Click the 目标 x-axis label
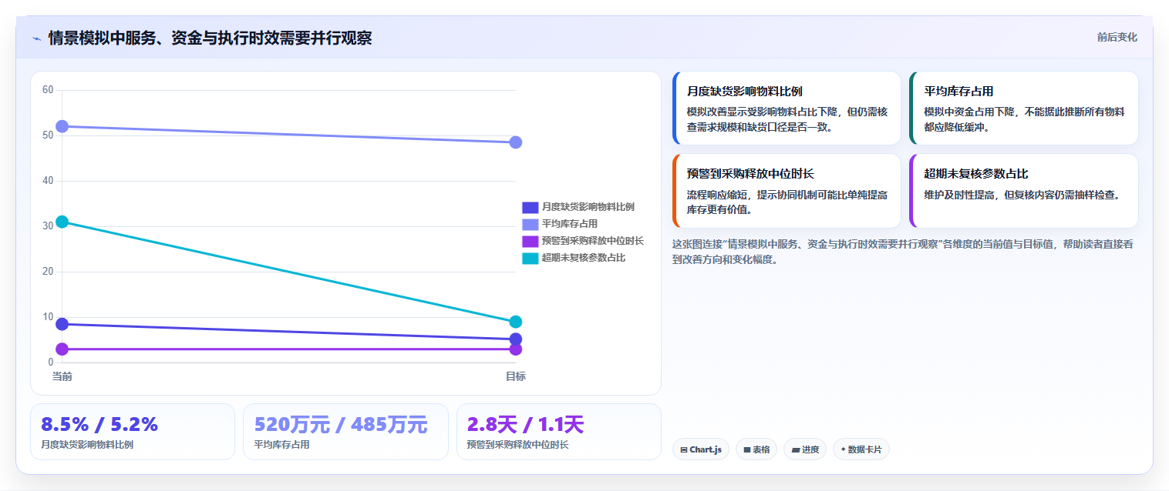Screen dimensions: 1169x491 [516, 376]
